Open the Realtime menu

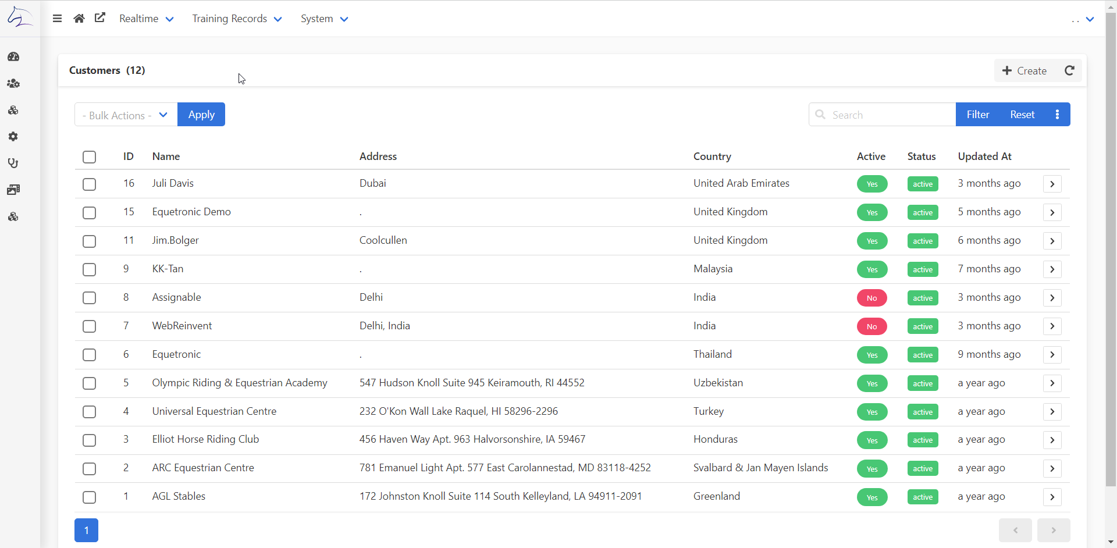tap(145, 18)
